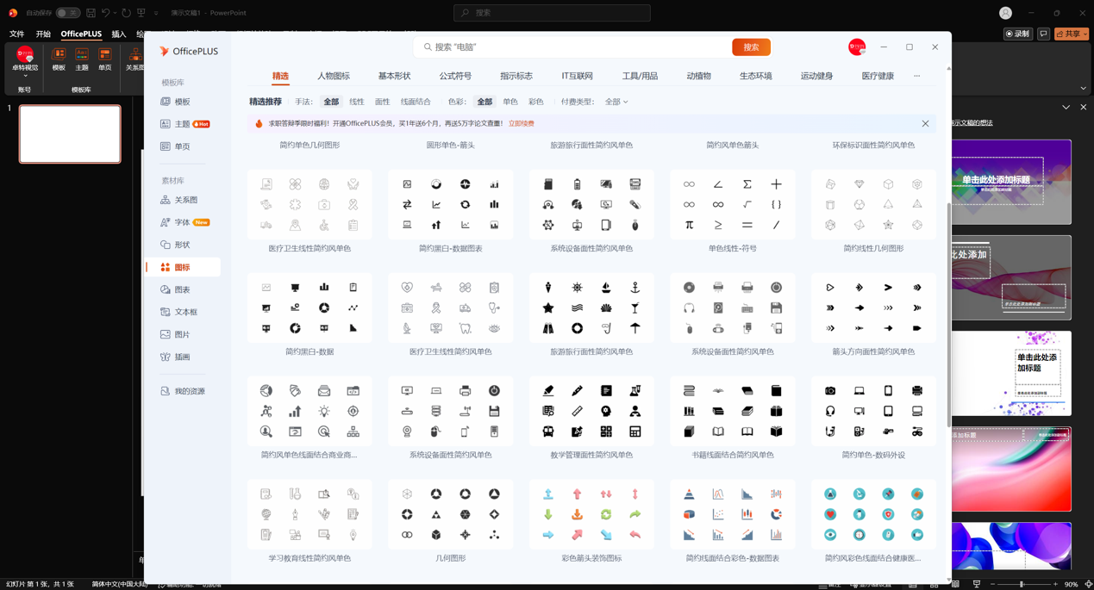Click the 单页 ribbon icon
Image resolution: width=1094 pixels, height=590 pixels.
click(104, 59)
